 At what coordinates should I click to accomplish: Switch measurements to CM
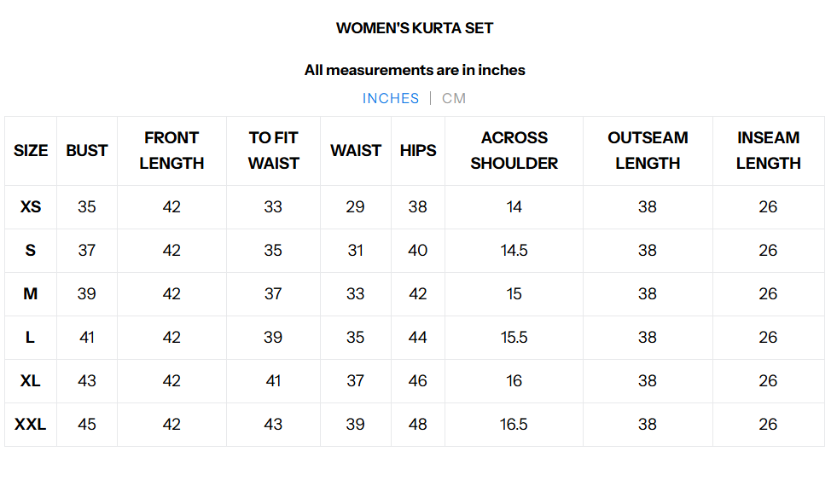click(x=454, y=98)
